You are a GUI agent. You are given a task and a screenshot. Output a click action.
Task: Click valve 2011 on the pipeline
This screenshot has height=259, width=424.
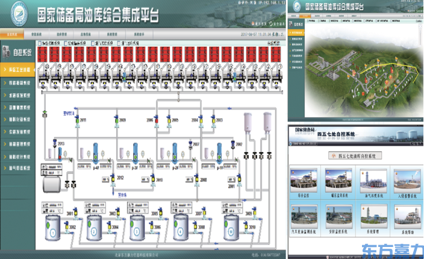click(76, 120)
